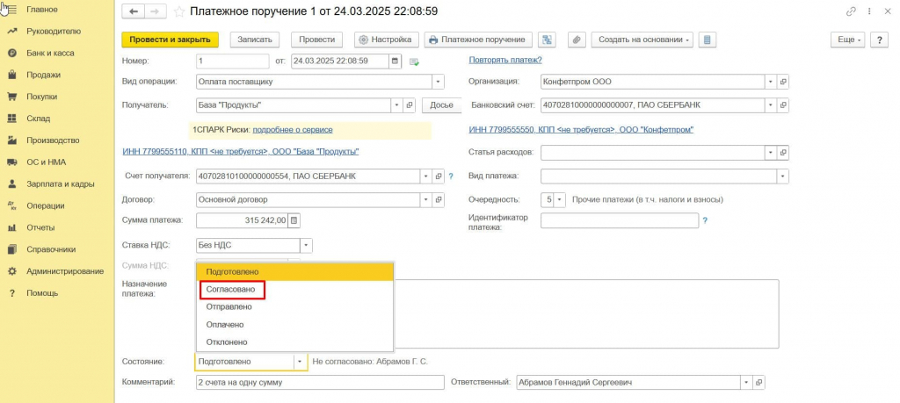Screen dimensions: 900x403
Task: Click help mark beside Идентификатор платежа
Action: tap(706, 220)
